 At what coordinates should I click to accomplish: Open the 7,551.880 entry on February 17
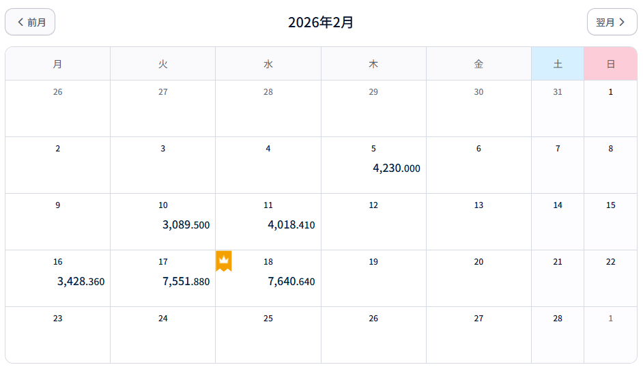(186, 282)
